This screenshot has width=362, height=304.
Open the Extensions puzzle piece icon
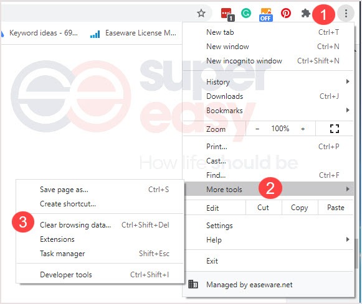tap(306, 13)
